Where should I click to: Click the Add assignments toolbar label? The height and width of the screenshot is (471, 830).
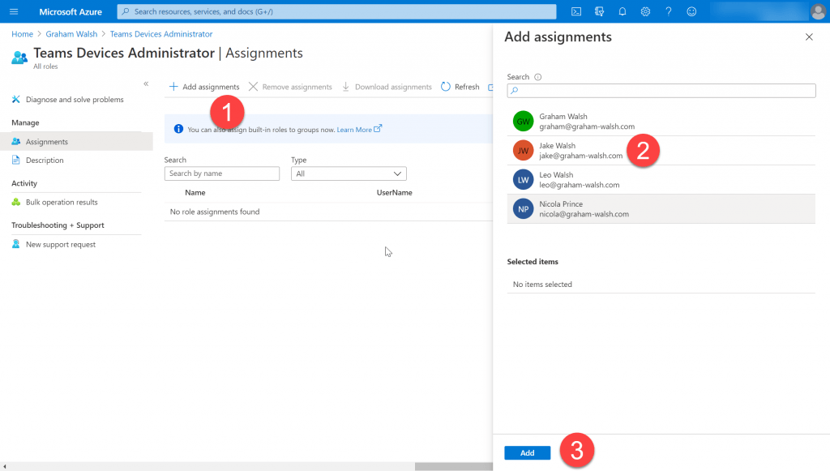point(211,87)
